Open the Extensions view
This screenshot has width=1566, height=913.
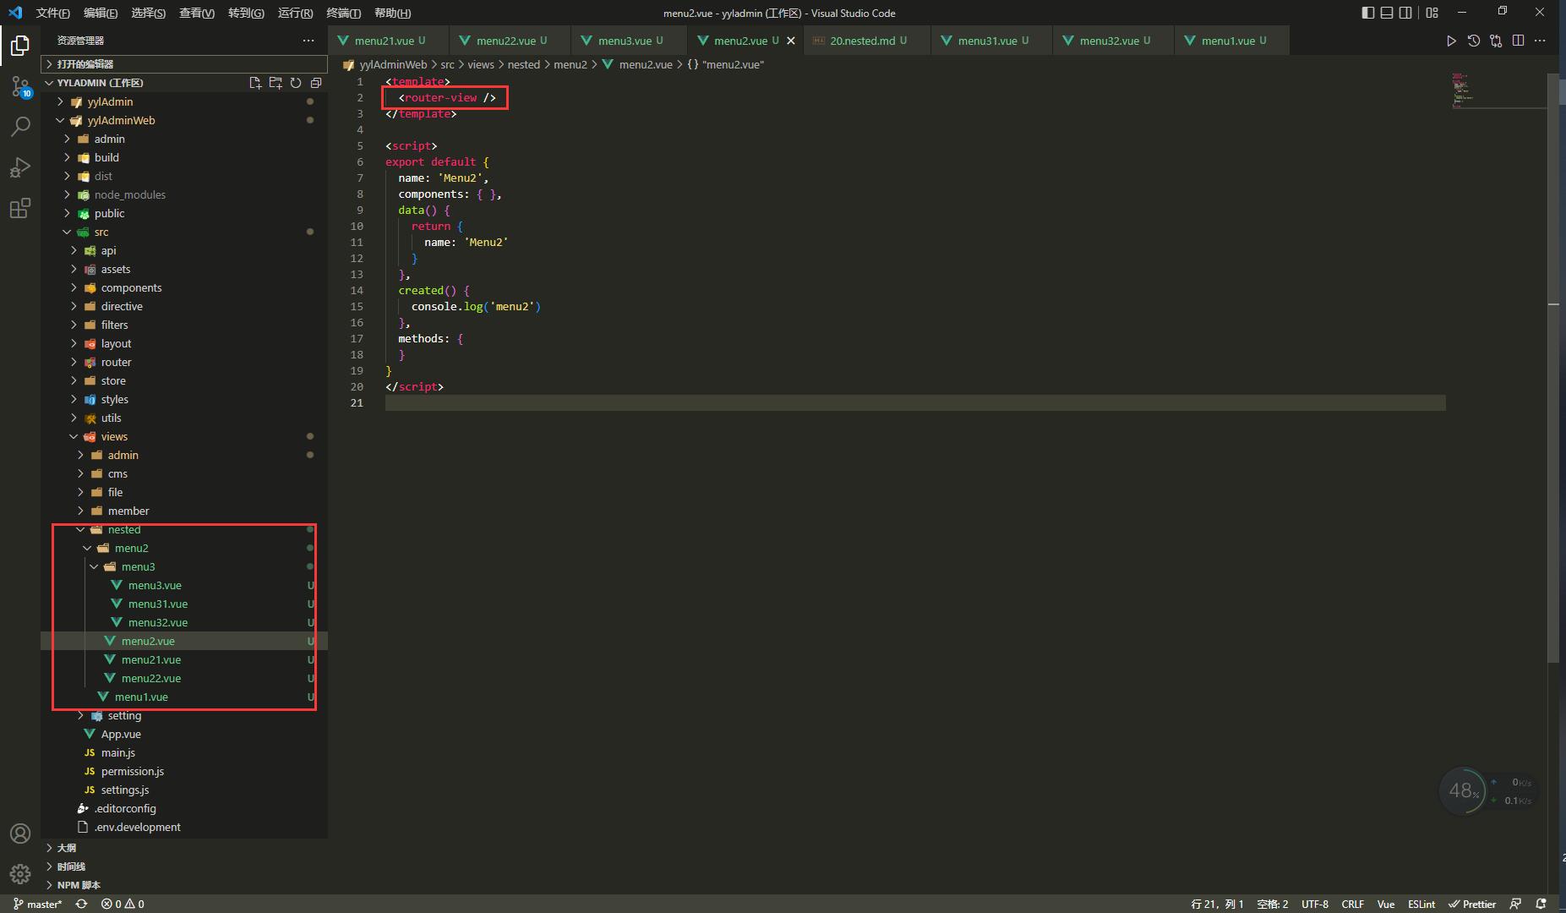19,208
